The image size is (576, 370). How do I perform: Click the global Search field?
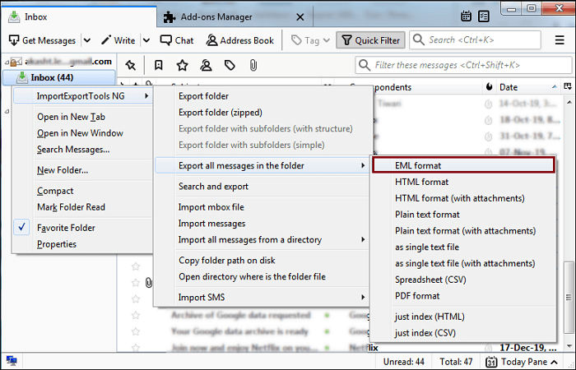pos(476,39)
